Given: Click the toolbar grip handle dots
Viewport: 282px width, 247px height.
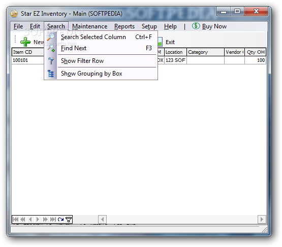Looking at the screenshot, I should click(15, 39).
